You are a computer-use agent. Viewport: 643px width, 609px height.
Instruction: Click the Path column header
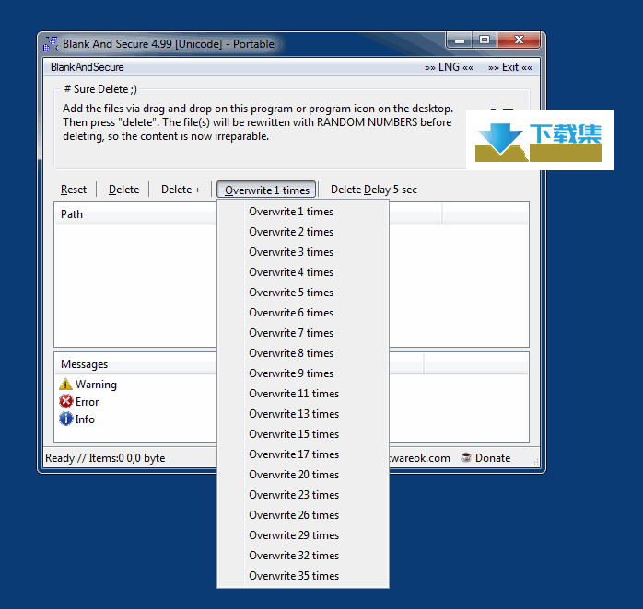[x=135, y=214]
